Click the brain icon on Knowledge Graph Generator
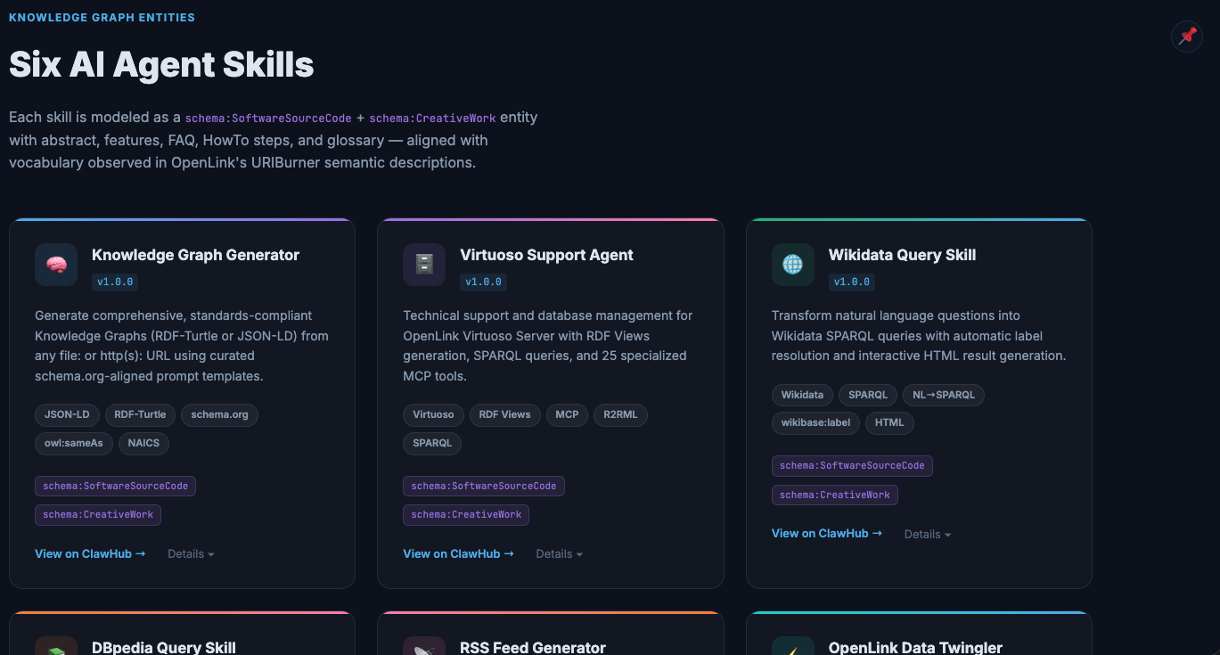Image resolution: width=1220 pixels, height=655 pixels. click(56, 265)
